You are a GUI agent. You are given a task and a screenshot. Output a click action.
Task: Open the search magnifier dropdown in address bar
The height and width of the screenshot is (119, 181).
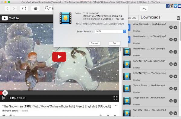coord(48,8)
